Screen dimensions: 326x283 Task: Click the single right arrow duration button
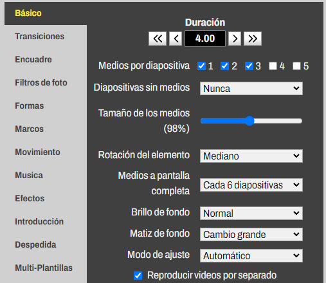point(235,39)
